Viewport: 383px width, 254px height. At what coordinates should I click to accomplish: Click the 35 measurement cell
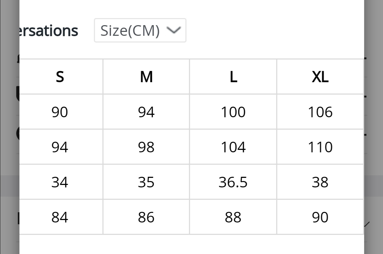coord(146,182)
